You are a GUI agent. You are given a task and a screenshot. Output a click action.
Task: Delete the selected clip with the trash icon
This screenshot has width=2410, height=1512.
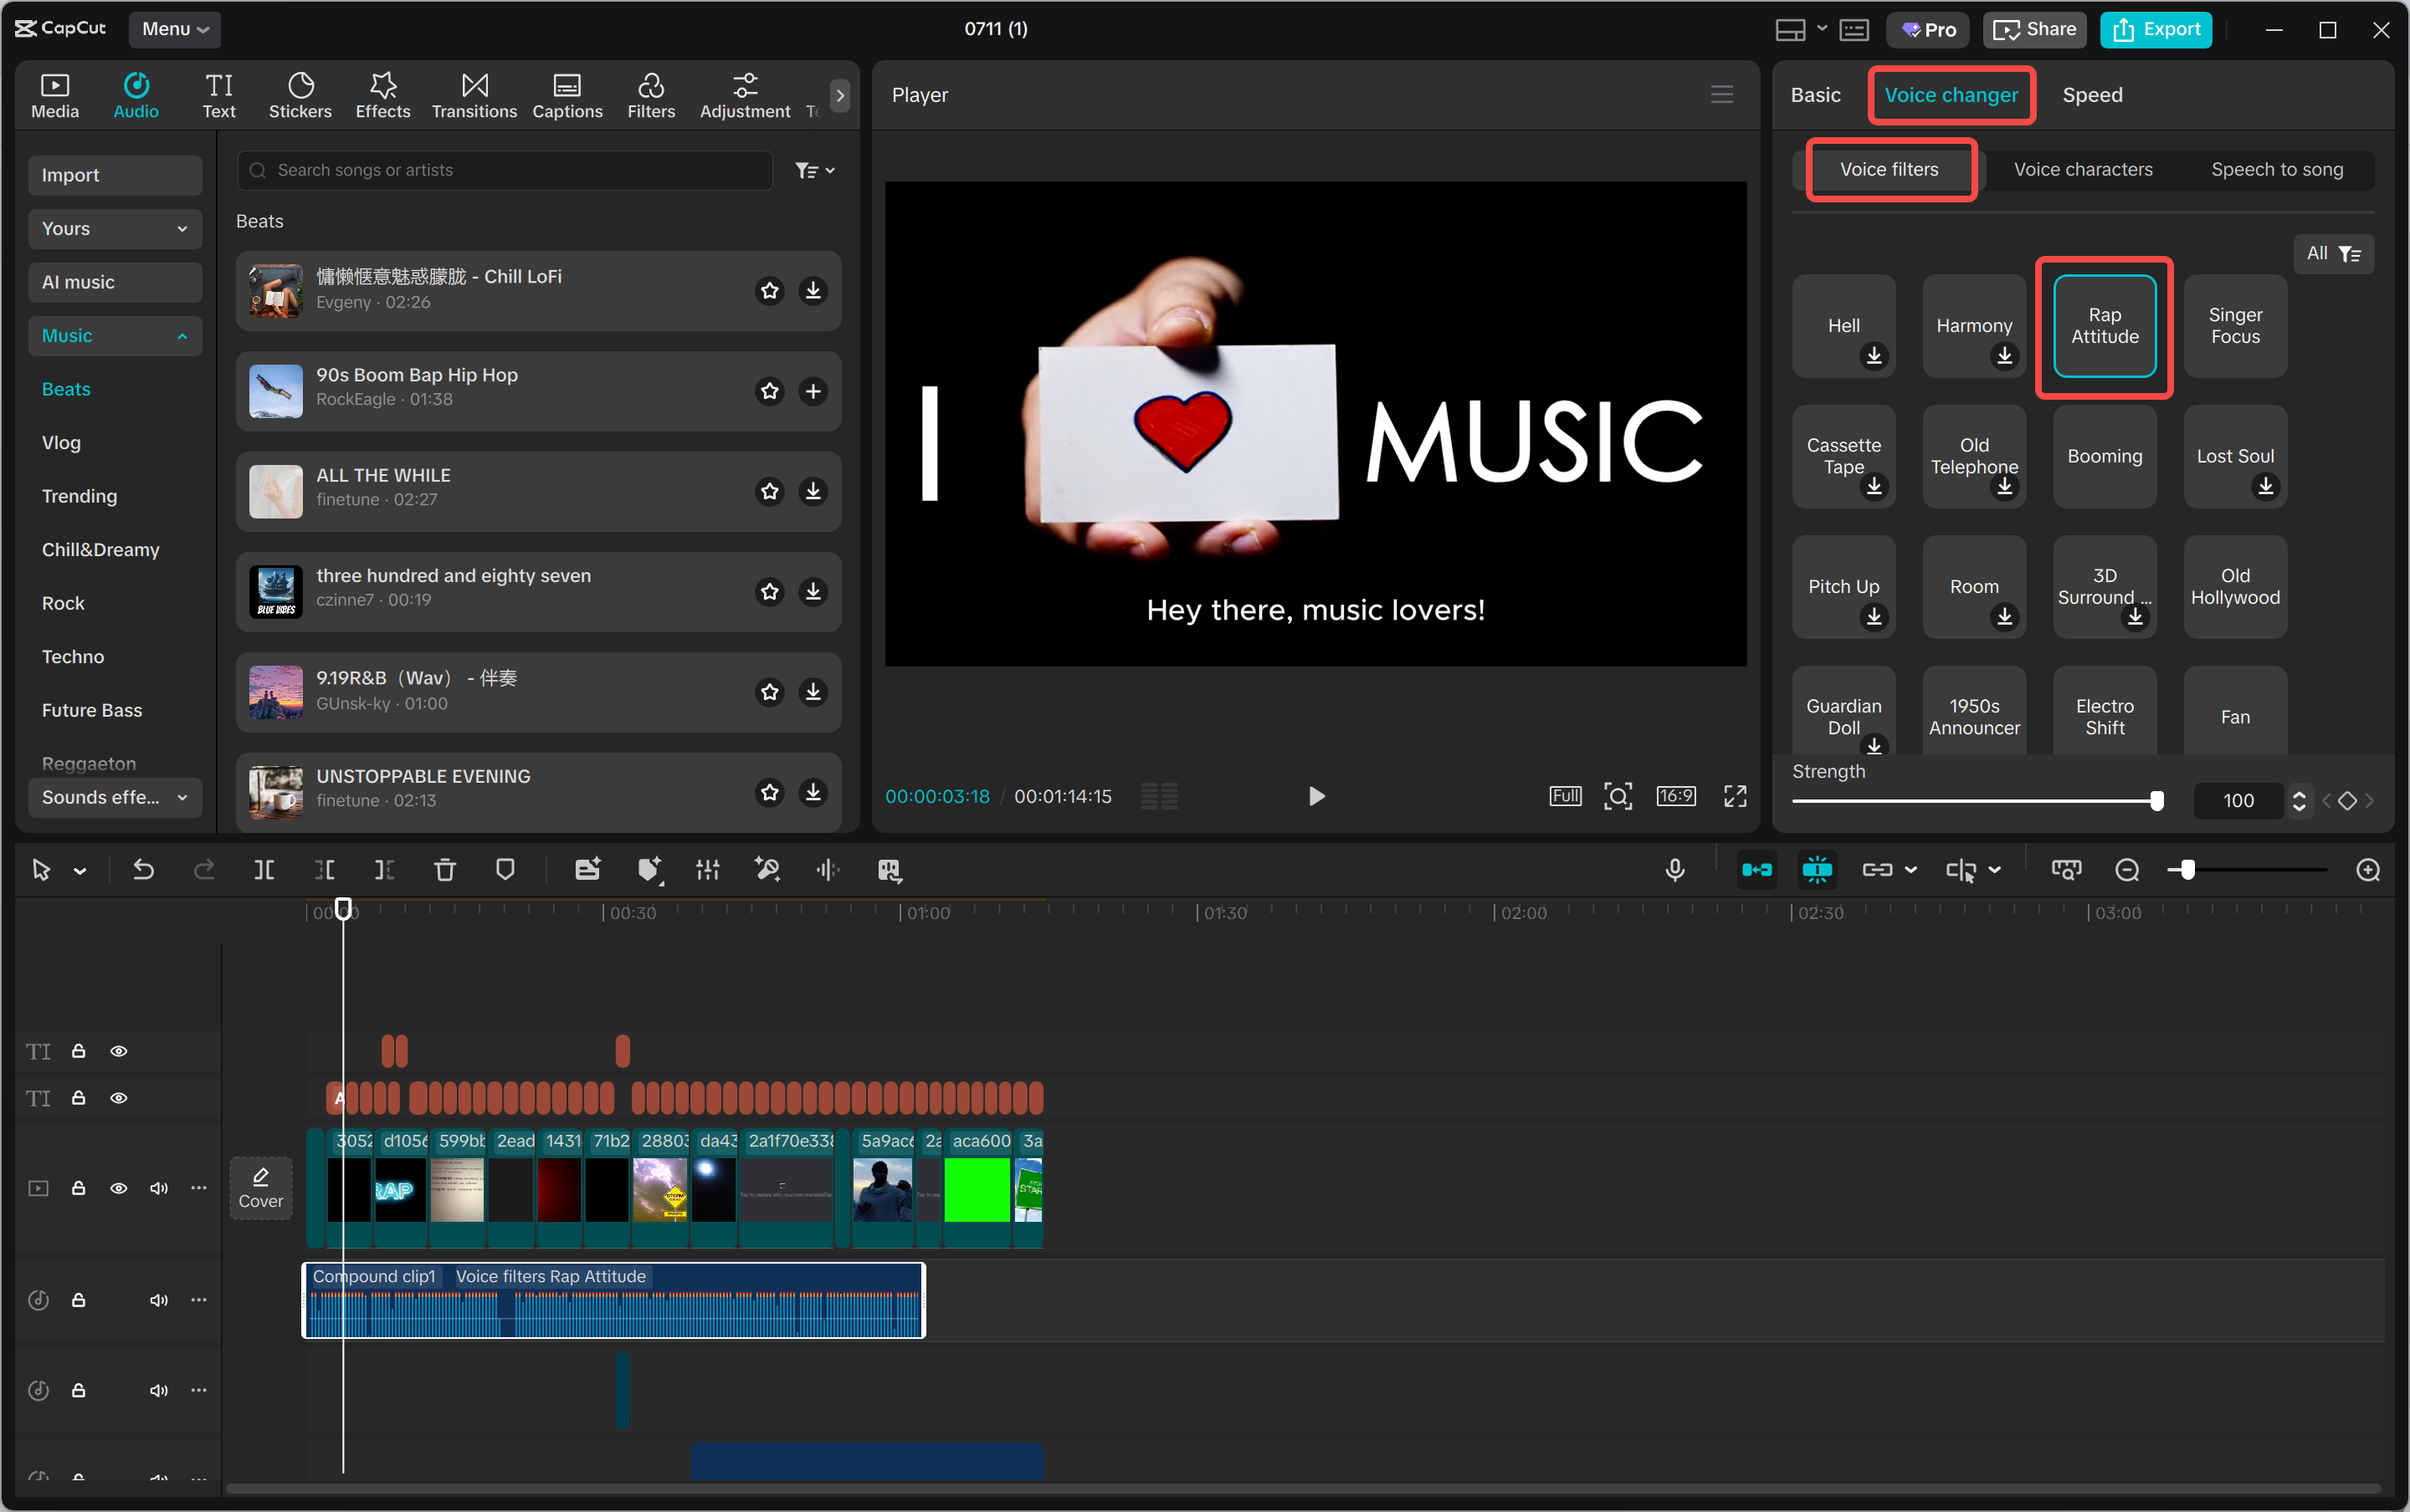[x=445, y=870]
